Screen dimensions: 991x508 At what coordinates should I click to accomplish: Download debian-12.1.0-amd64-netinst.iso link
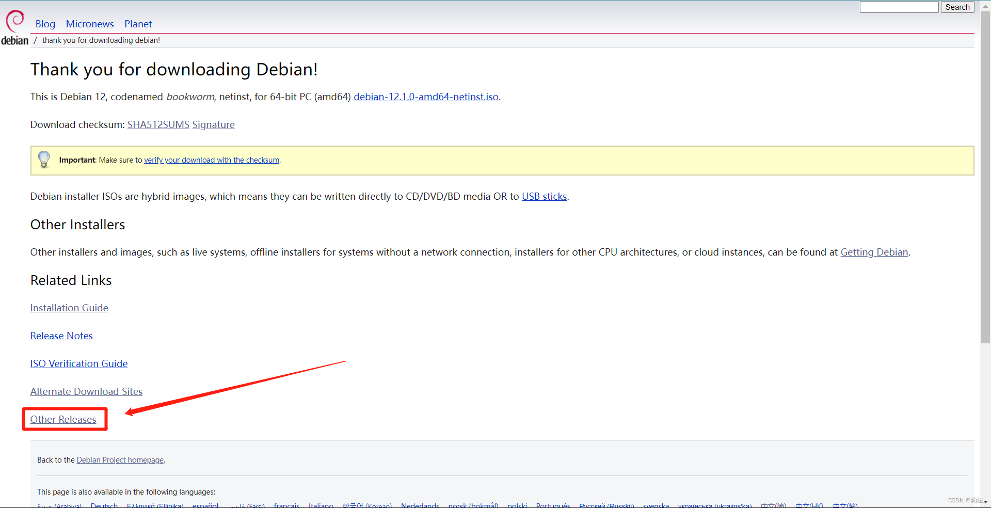click(x=426, y=97)
